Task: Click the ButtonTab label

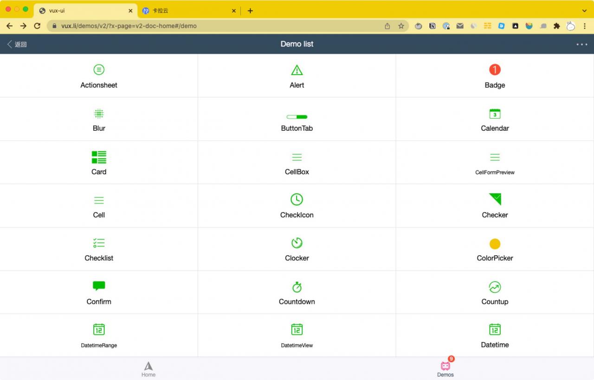Action: click(x=297, y=128)
